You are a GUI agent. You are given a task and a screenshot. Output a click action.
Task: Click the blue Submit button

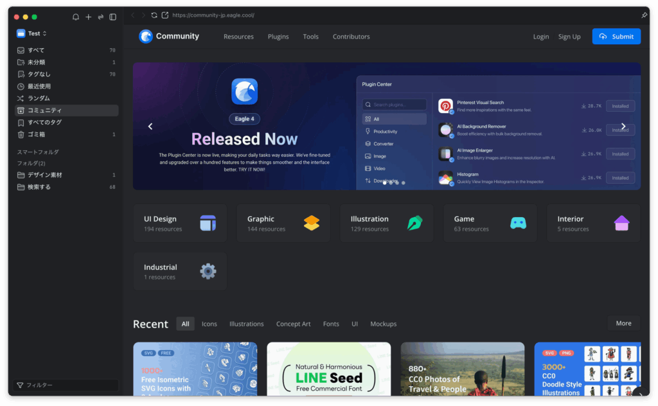[x=616, y=37]
